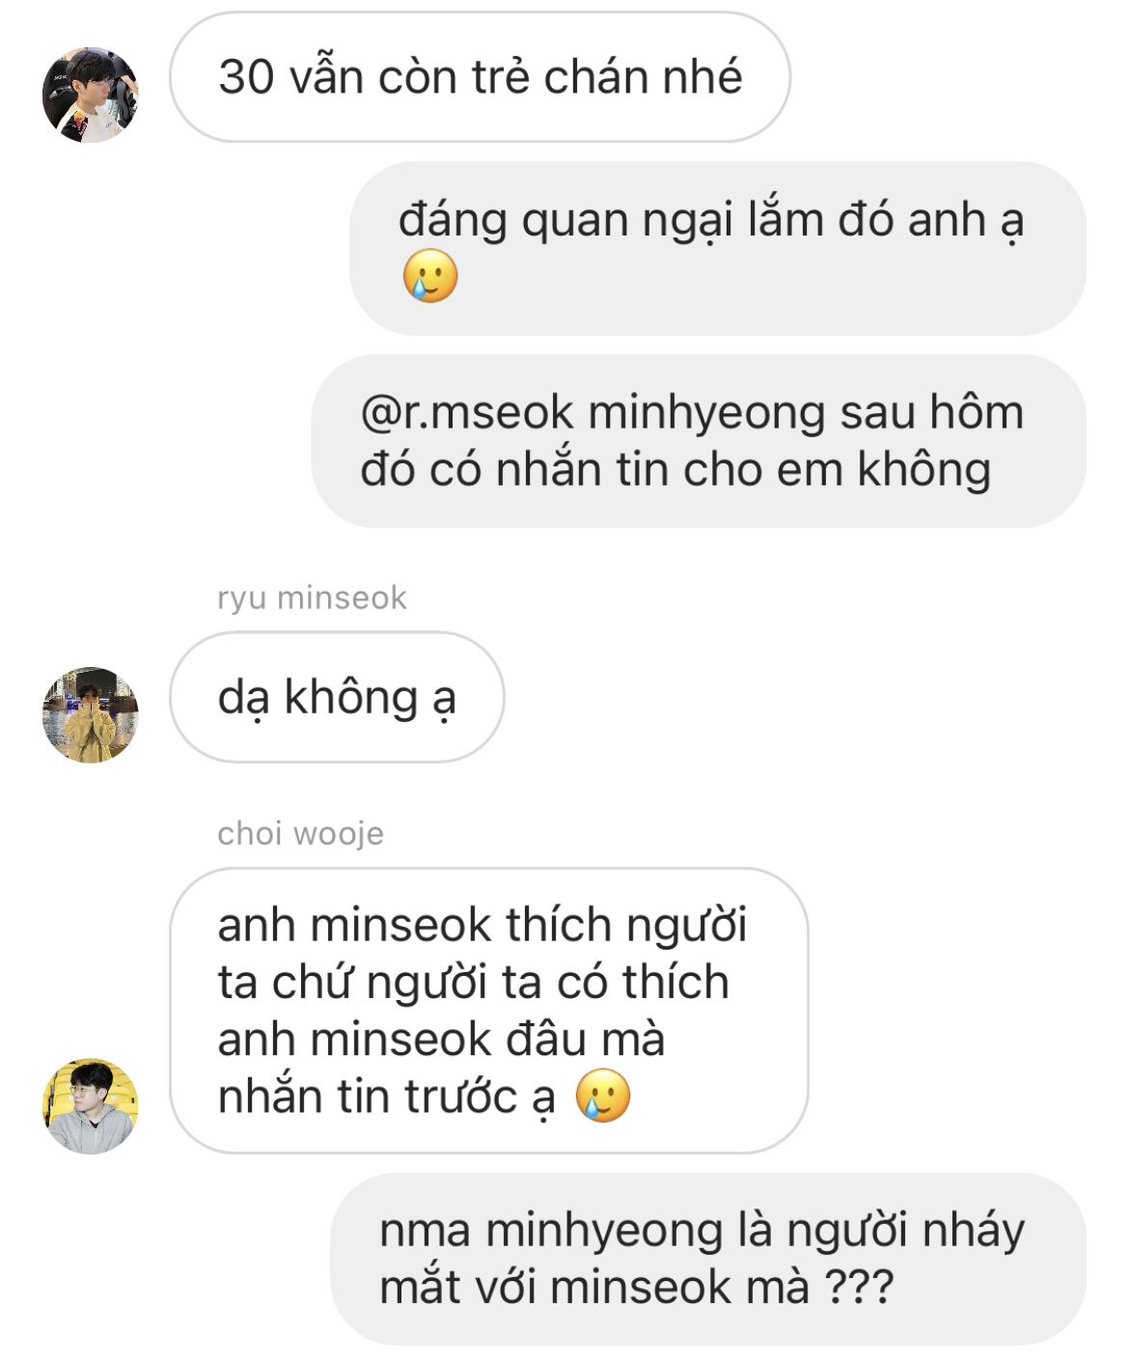Tap the question marks ending the last message
The width and height of the screenshot is (1129, 1364).
[859, 1287]
